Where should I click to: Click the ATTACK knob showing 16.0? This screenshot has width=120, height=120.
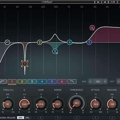tap(96, 104)
